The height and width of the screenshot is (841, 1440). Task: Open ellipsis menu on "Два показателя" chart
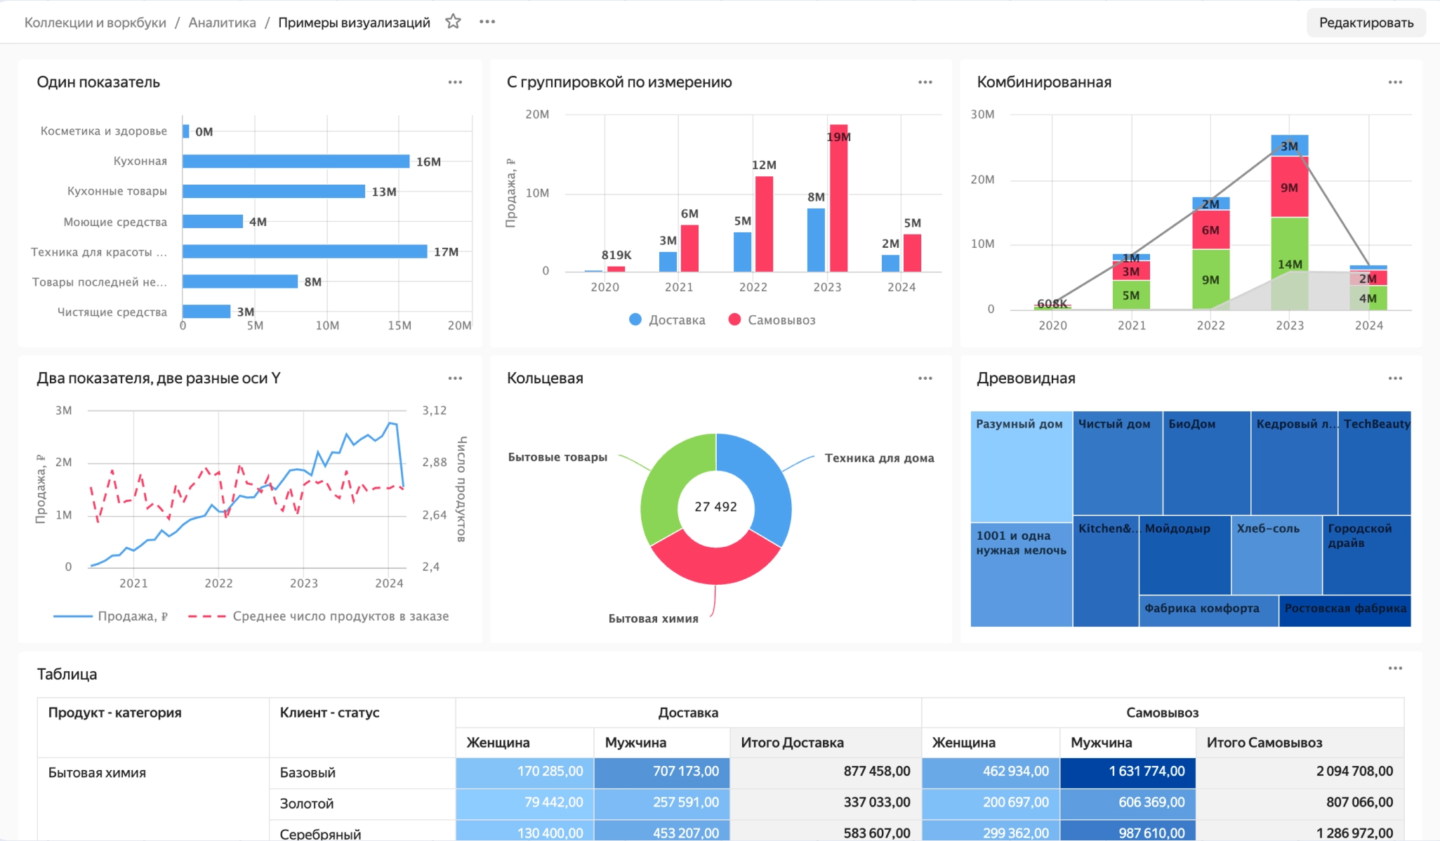tap(455, 378)
